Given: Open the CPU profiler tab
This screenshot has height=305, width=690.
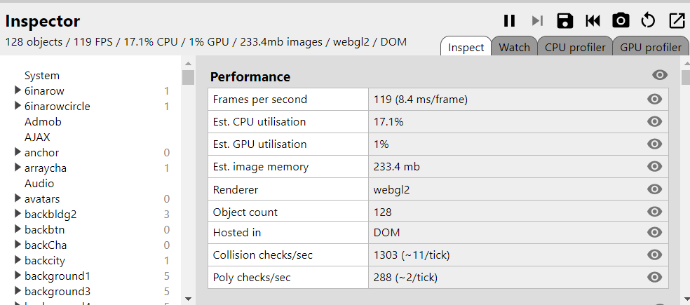Looking at the screenshot, I should coord(575,47).
